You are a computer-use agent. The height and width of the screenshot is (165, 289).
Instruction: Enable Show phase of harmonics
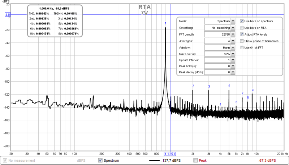tap(242, 41)
